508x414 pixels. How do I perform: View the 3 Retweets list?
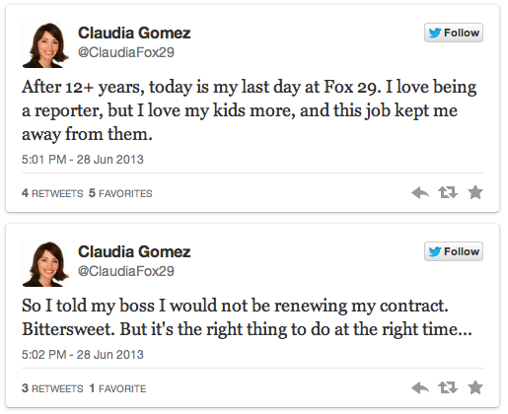coord(52,388)
